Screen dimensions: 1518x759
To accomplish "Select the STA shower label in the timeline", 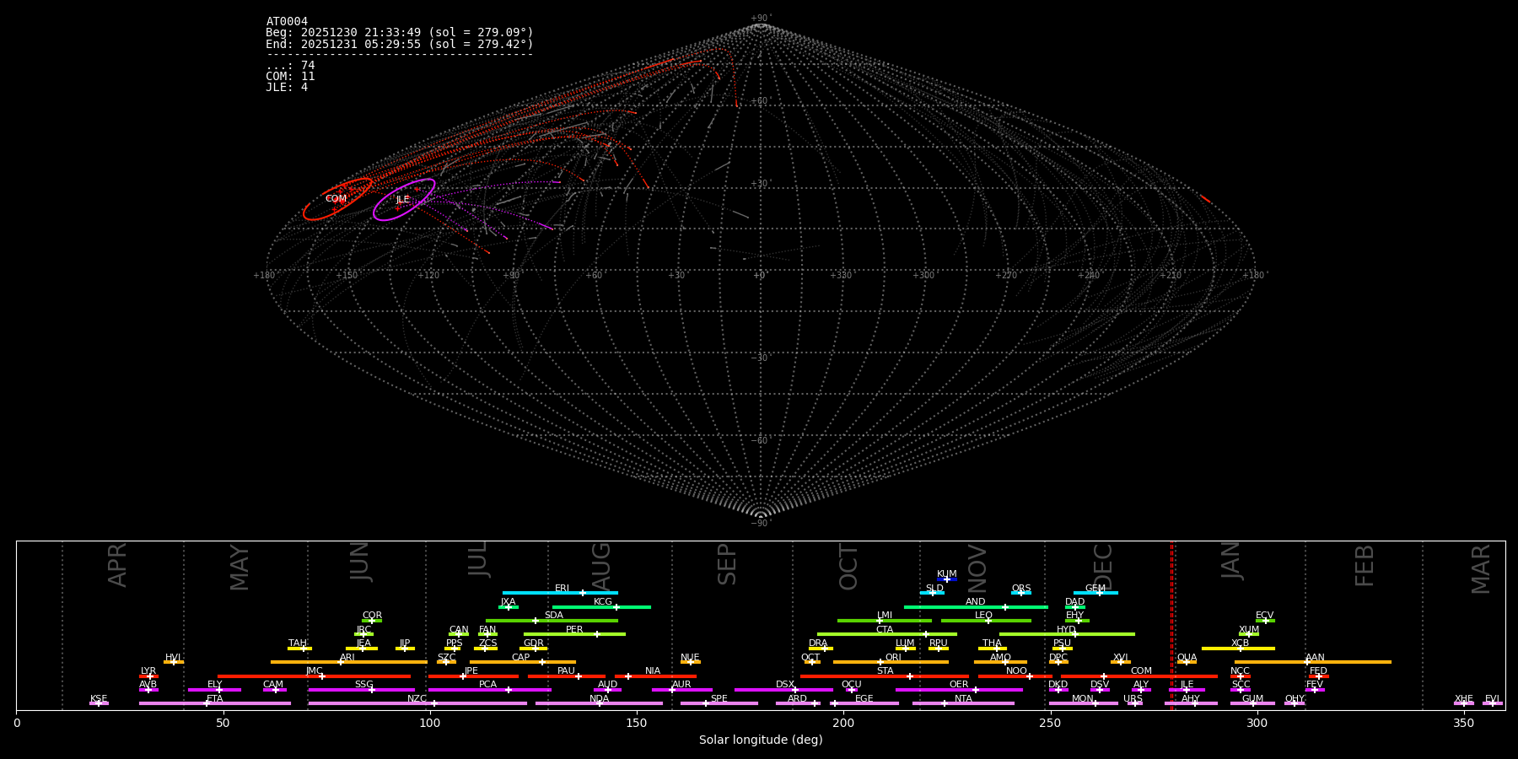I will 885,671.
